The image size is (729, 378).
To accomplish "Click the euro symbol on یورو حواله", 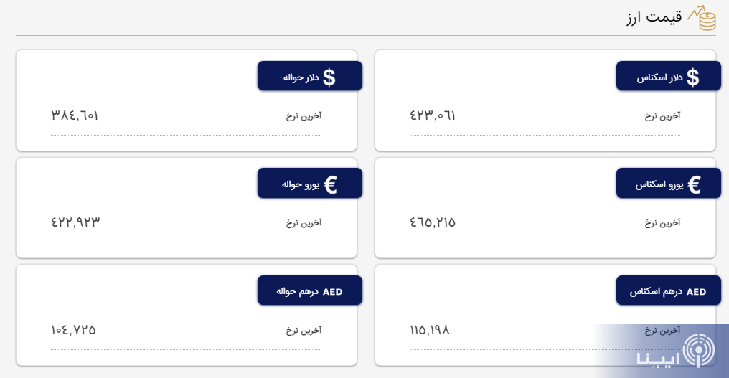I will (330, 184).
